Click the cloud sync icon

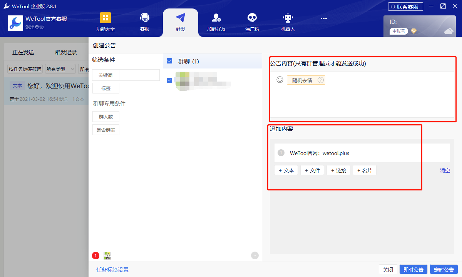coord(449,31)
